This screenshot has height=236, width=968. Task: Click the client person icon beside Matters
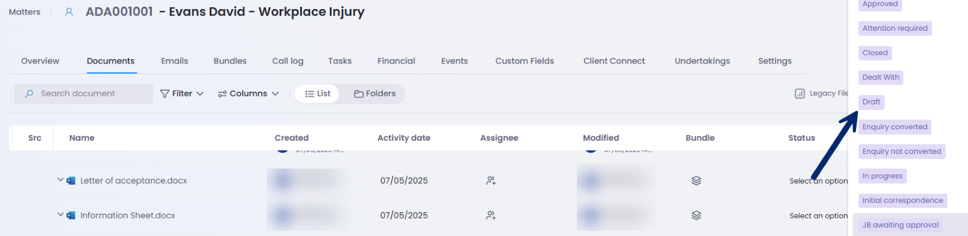(69, 12)
